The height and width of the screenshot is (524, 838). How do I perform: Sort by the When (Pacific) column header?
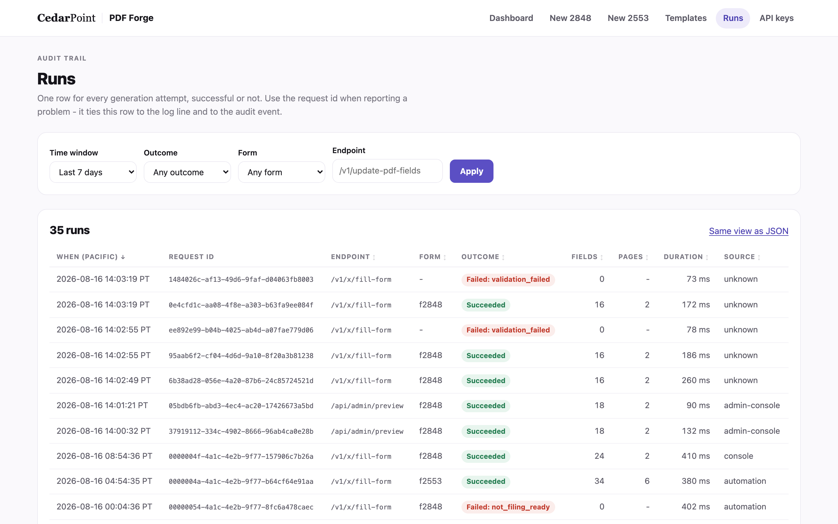coord(91,257)
